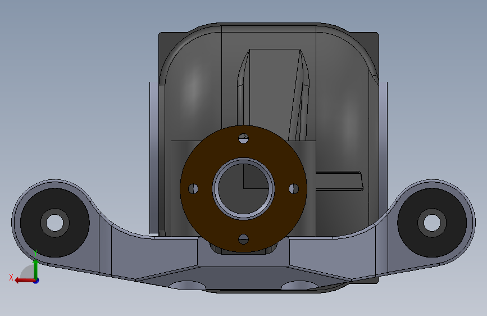Select the left bolt hole on the brown flange
Screen dimensions: 487x316
(x=193, y=188)
